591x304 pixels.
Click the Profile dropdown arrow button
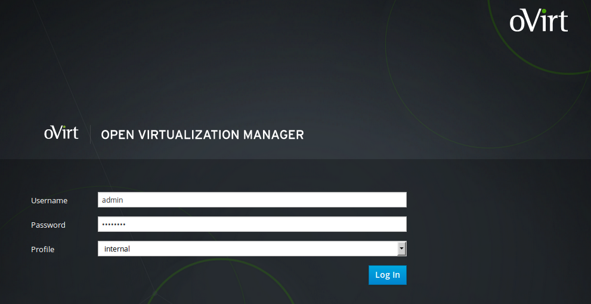pos(402,249)
